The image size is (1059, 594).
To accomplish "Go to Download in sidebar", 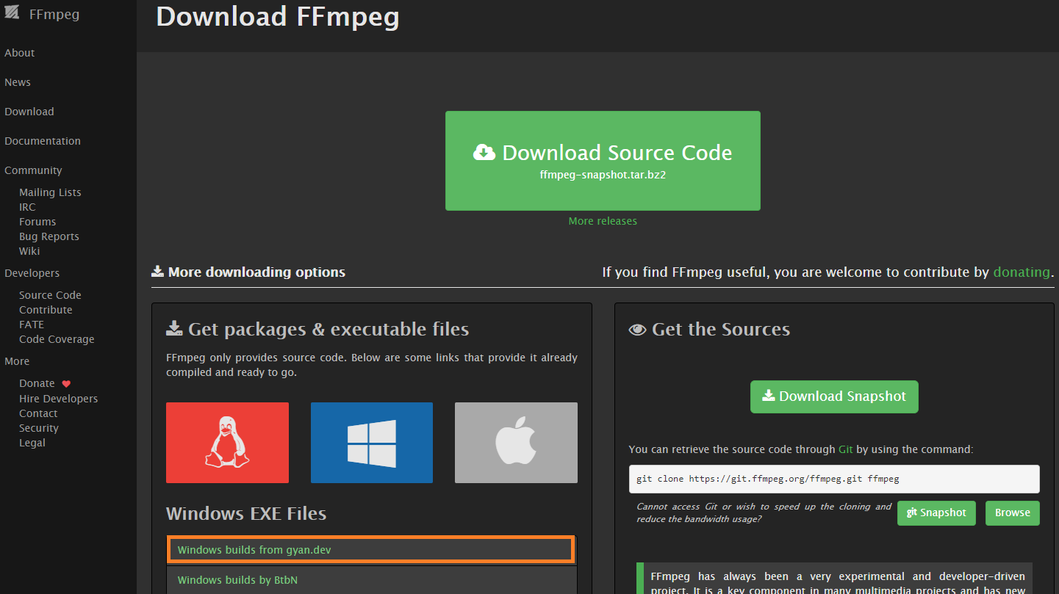I will (29, 112).
